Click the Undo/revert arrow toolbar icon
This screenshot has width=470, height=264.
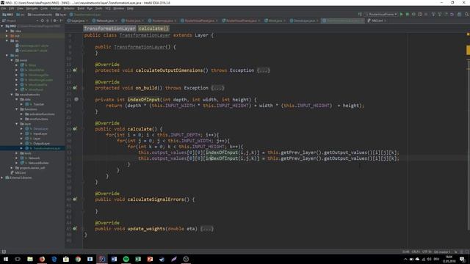[x=452, y=15]
